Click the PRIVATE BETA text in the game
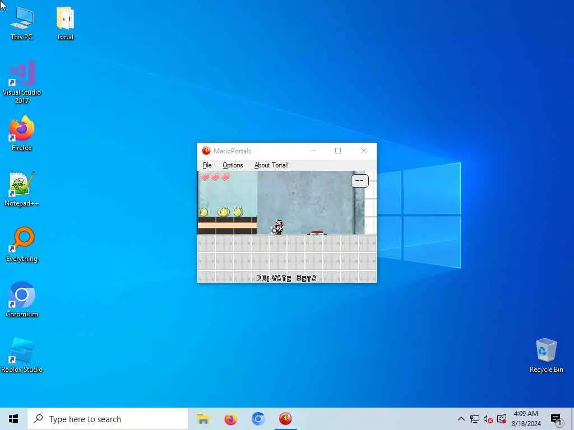 click(286, 278)
